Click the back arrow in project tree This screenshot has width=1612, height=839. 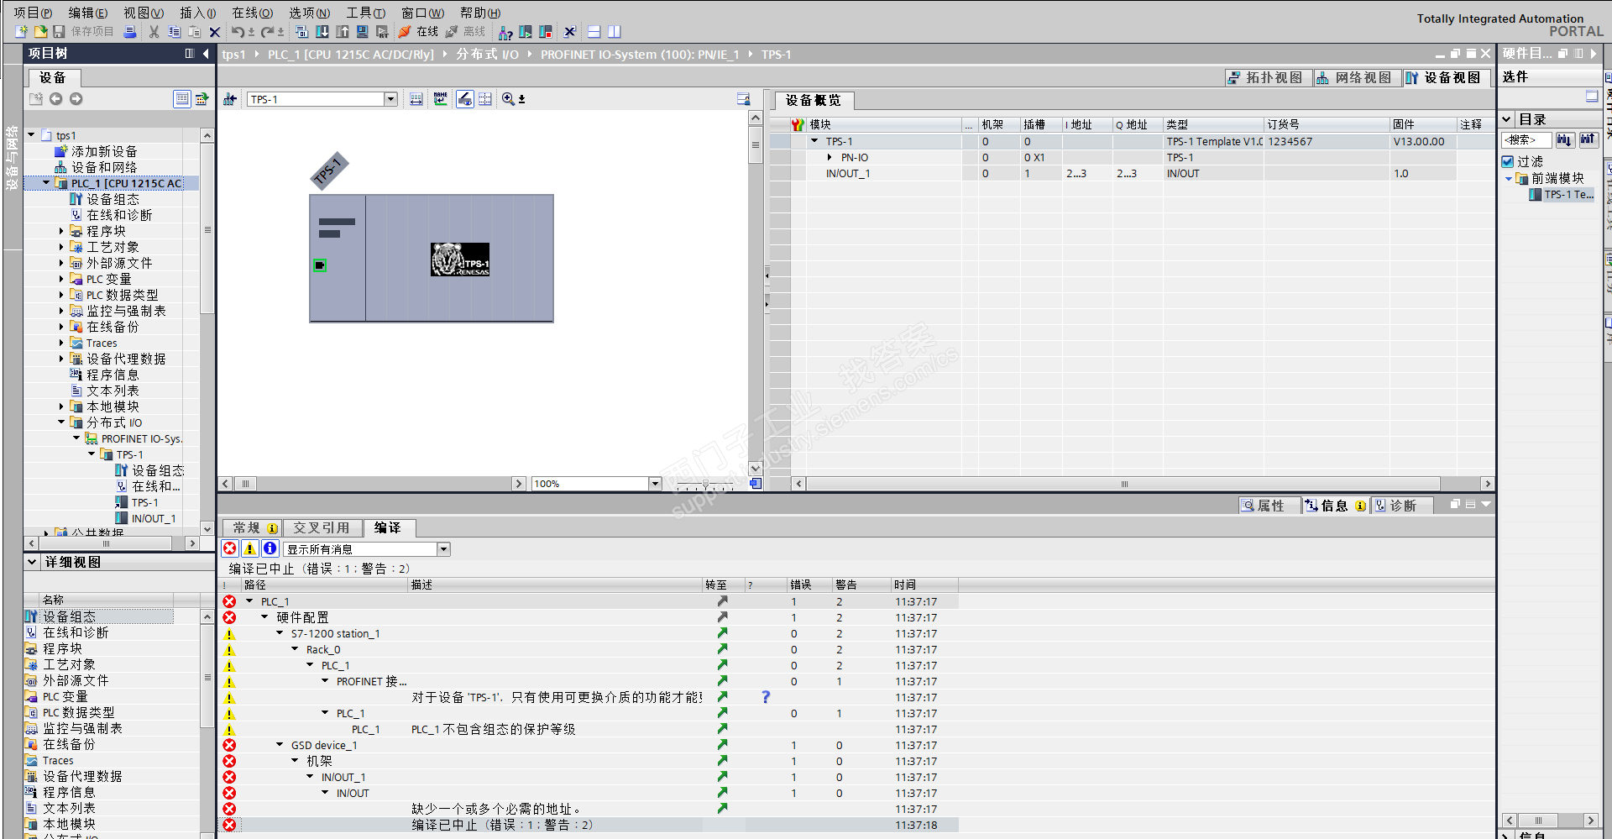tap(55, 99)
